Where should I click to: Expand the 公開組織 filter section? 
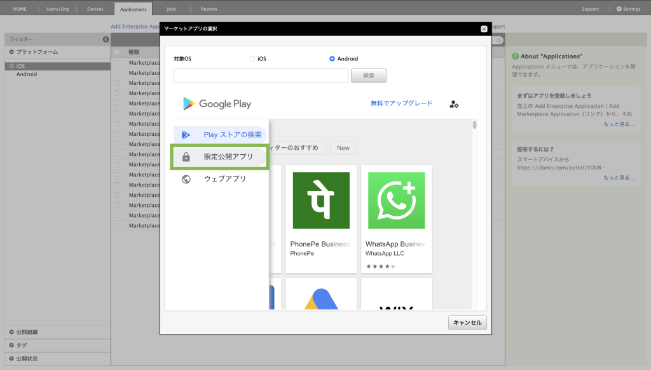pyautogui.click(x=11, y=332)
